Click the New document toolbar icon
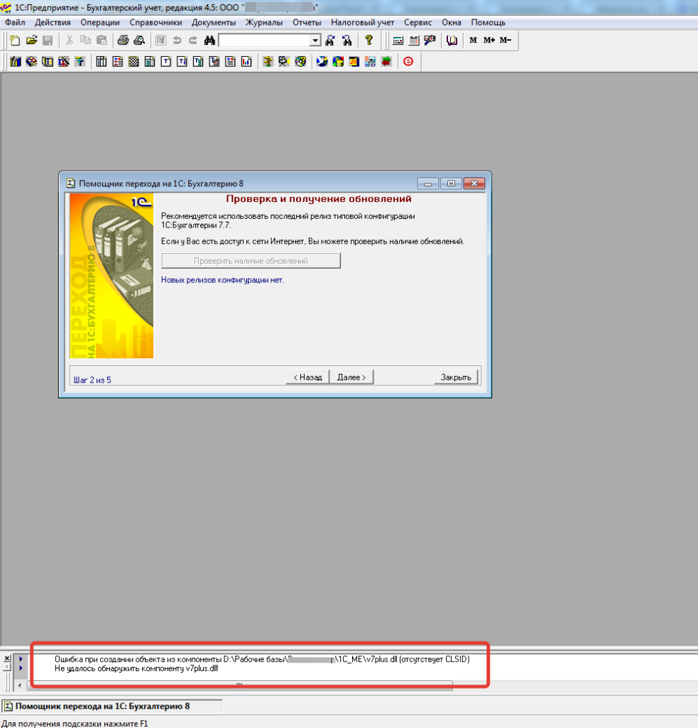This screenshot has width=698, height=728. coord(15,41)
